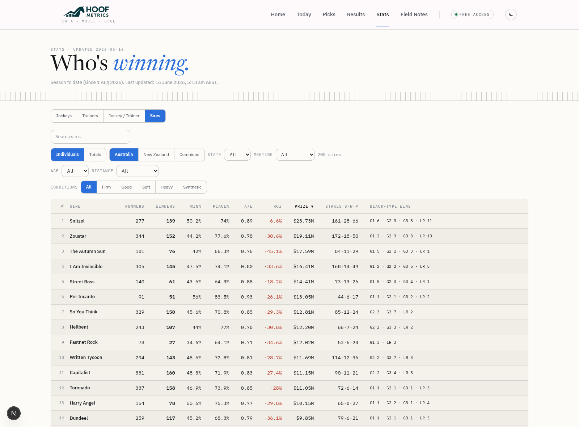Sort table by Win% column
Viewport: 579px width, 427px height.
196,207
